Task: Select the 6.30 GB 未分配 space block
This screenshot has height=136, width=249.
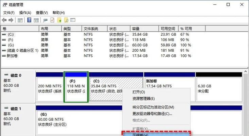Action: [x=219, y=87]
